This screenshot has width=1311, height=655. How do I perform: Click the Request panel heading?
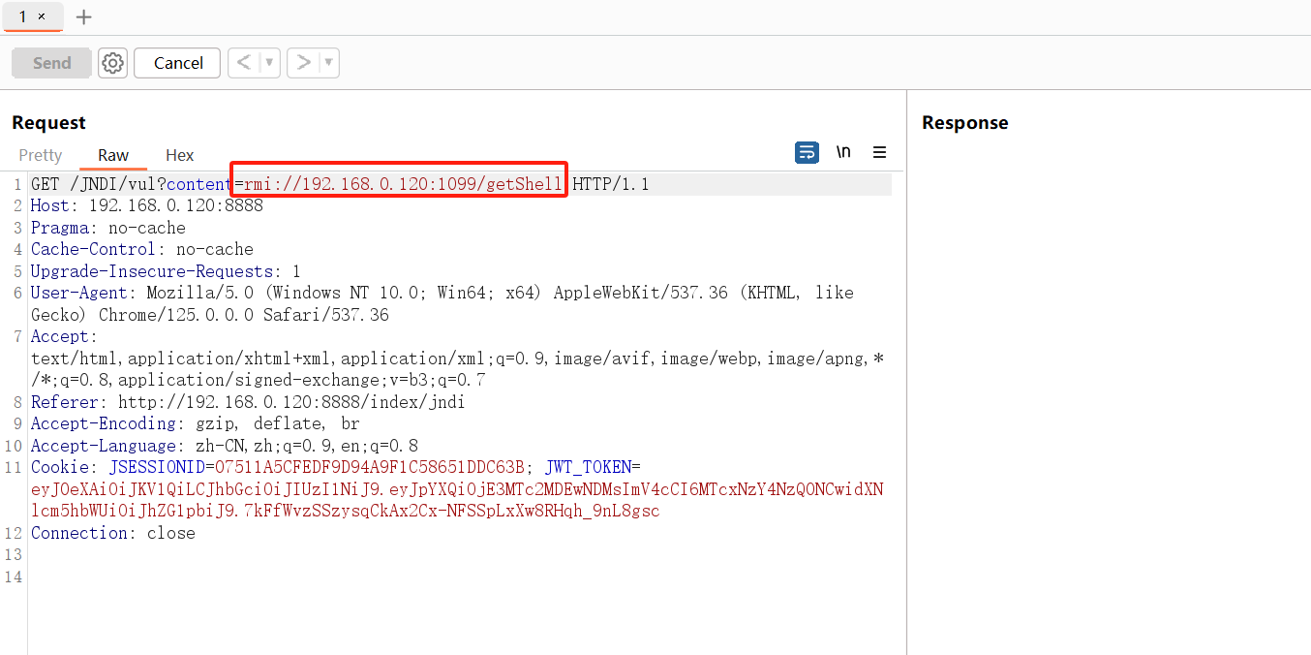pyautogui.click(x=48, y=123)
